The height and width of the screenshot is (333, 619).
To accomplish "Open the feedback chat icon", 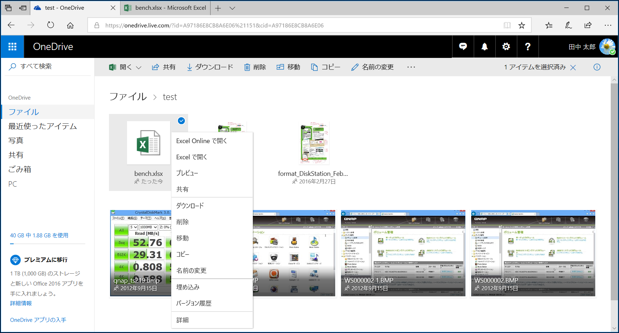I will tap(463, 46).
